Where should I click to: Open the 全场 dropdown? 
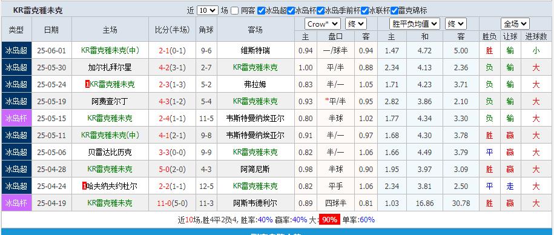[x=515, y=24]
